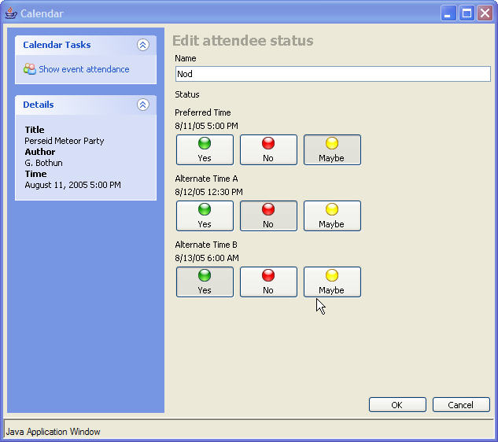Screen dimensions: 498x442
Task: Click the 8/12/05 12:30 PM date label
Action: point(208,192)
